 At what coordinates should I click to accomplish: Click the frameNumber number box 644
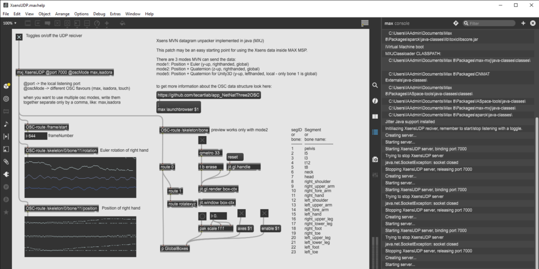[36, 136]
